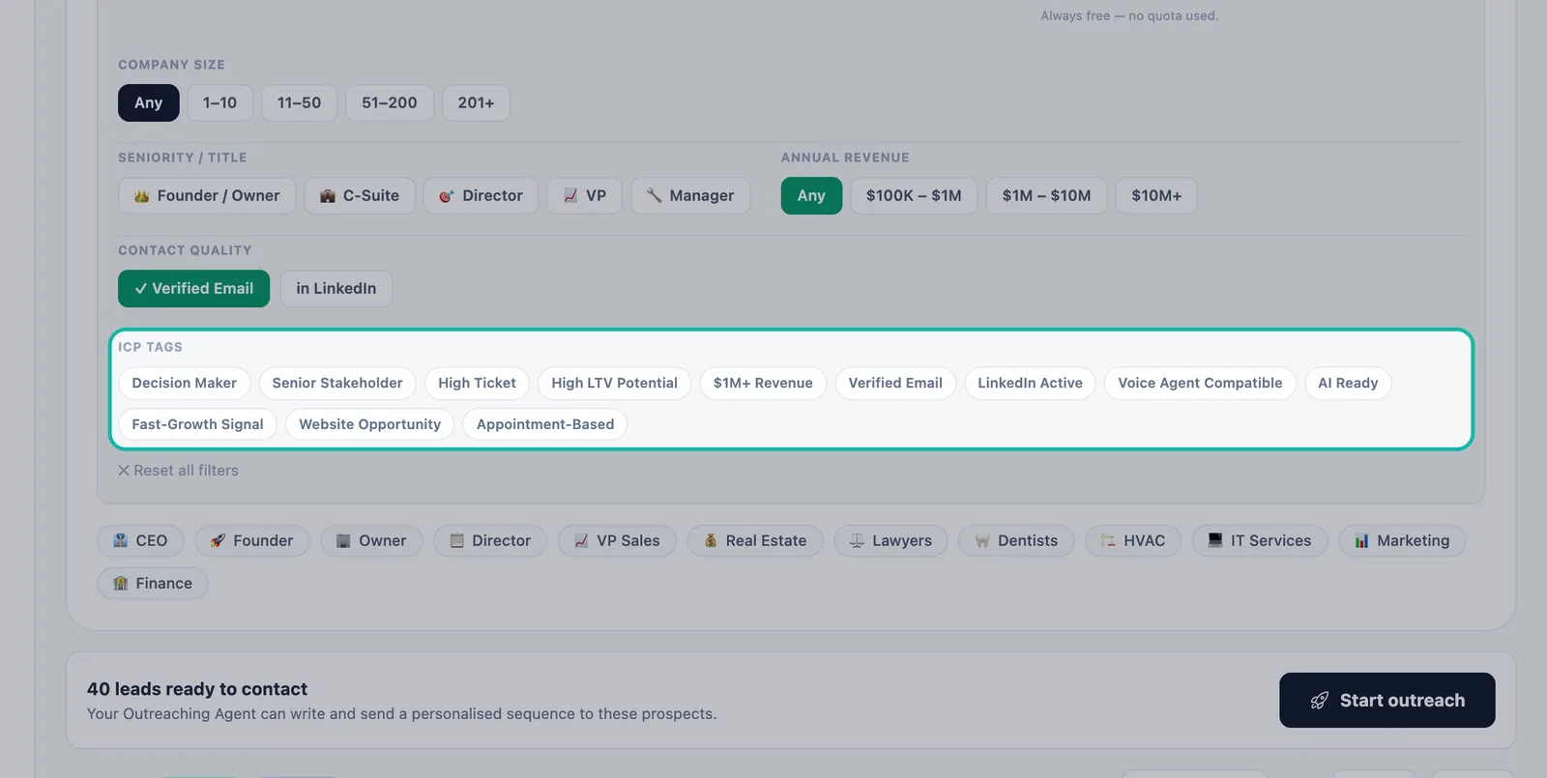
Task: Toggle the AI Ready tag
Action: point(1348,383)
